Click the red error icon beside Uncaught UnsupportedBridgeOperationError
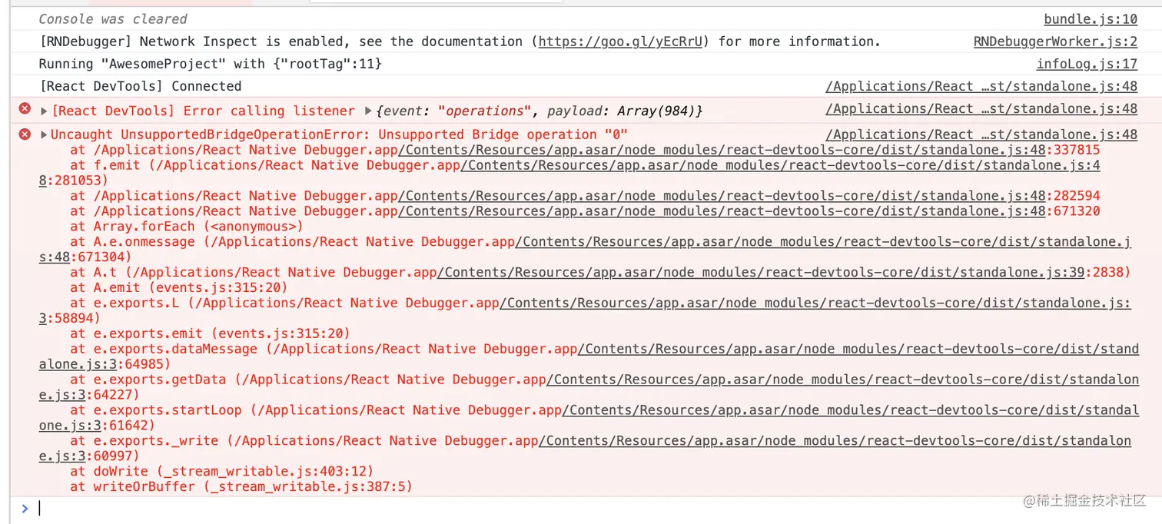This screenshot has height=524, width=1162. point(25,134)
